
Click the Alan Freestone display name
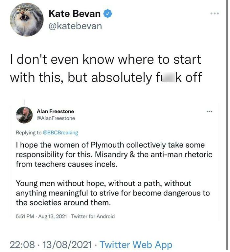point(55,111)
